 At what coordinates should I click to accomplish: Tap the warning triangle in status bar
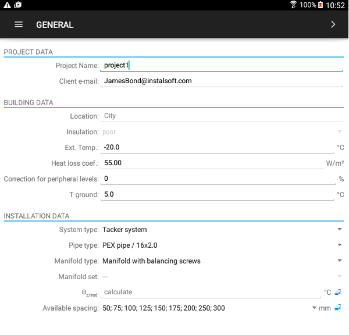[7, 5]
